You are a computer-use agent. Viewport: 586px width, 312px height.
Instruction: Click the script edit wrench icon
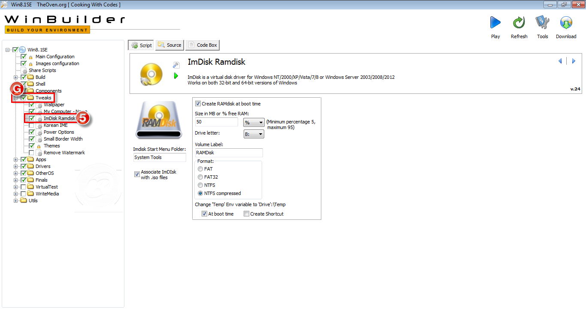click(176, 65)
